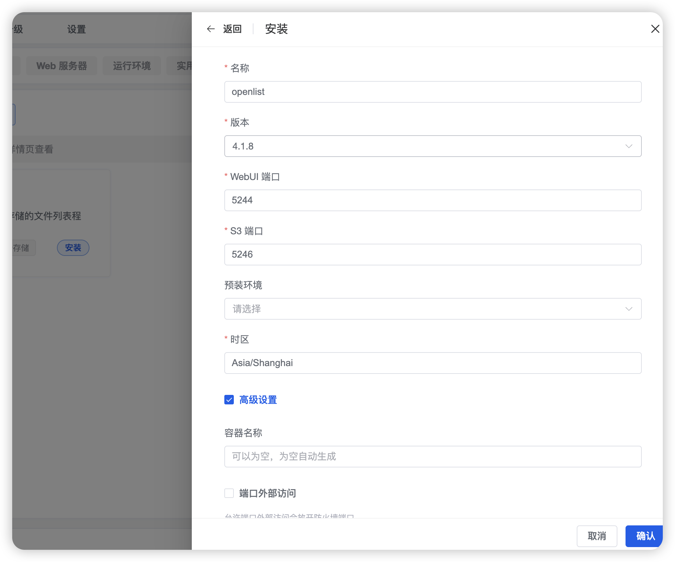Enable 端口外部访问 checkbox
This screenshot has height=562, width=675.
[x=229, y=494]
